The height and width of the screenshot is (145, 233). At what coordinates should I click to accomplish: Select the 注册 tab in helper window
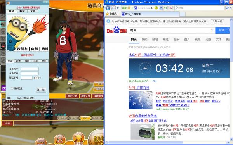pos(18,61)
